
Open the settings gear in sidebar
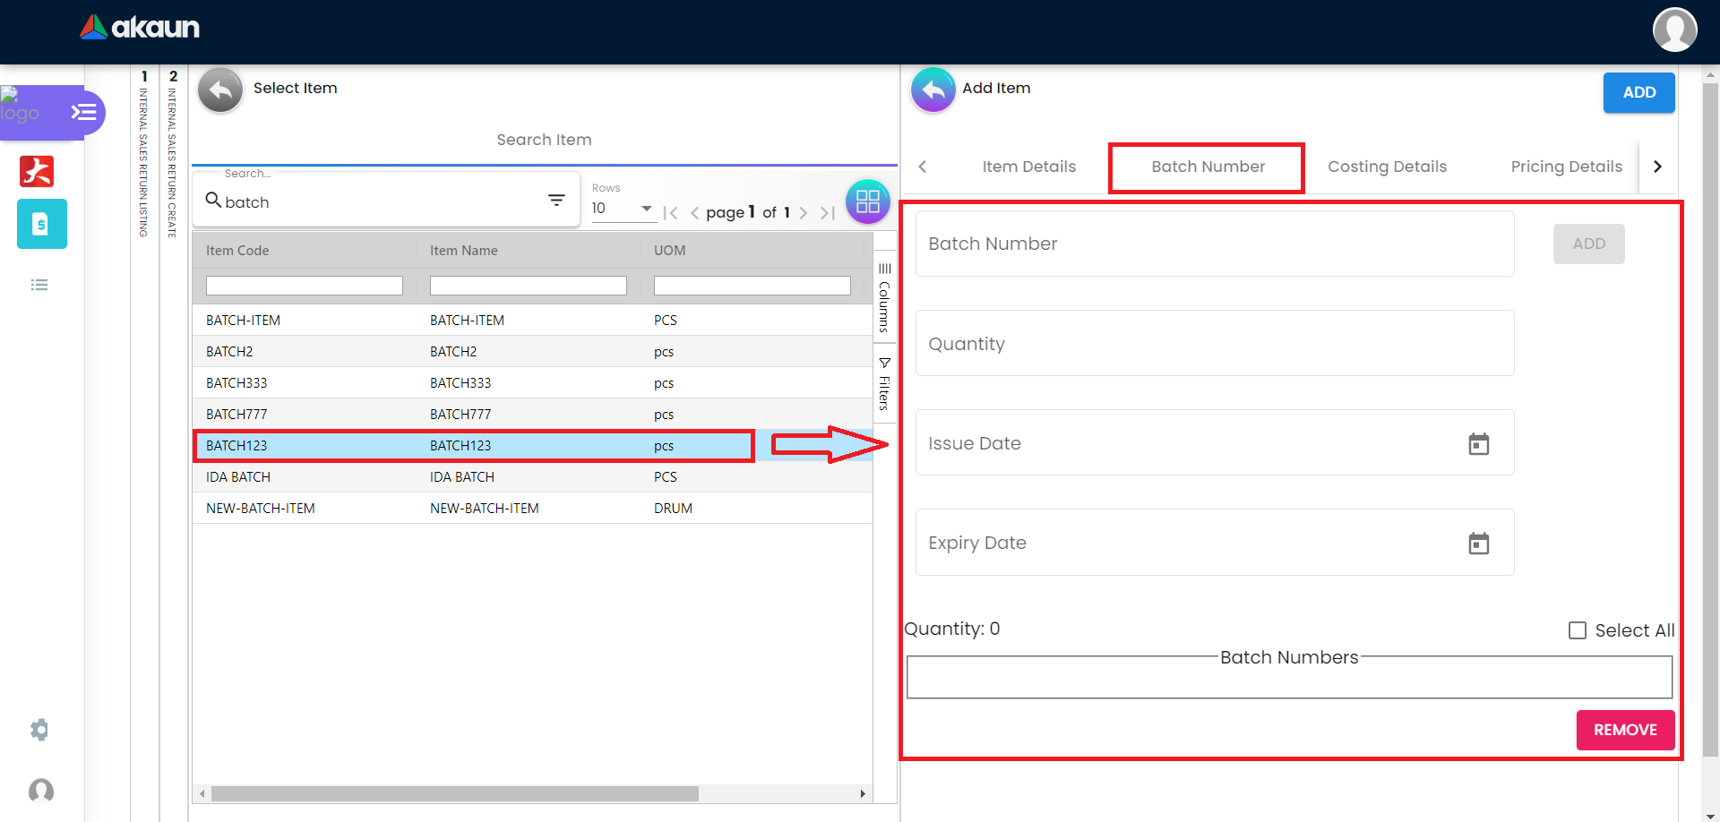pyautogui.click(x=39, y=730)
